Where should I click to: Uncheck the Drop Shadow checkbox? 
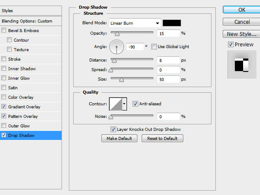3,135
